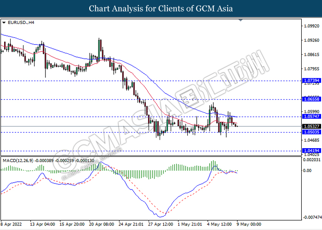
Task: Click the 1.09260 price axis value
Action: click(311, 40)
